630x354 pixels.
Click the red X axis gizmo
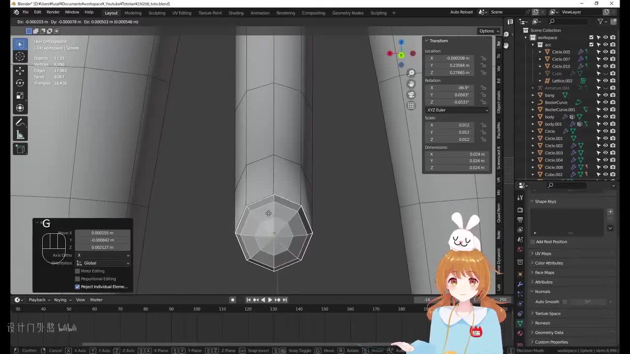(x=390, y=53)
